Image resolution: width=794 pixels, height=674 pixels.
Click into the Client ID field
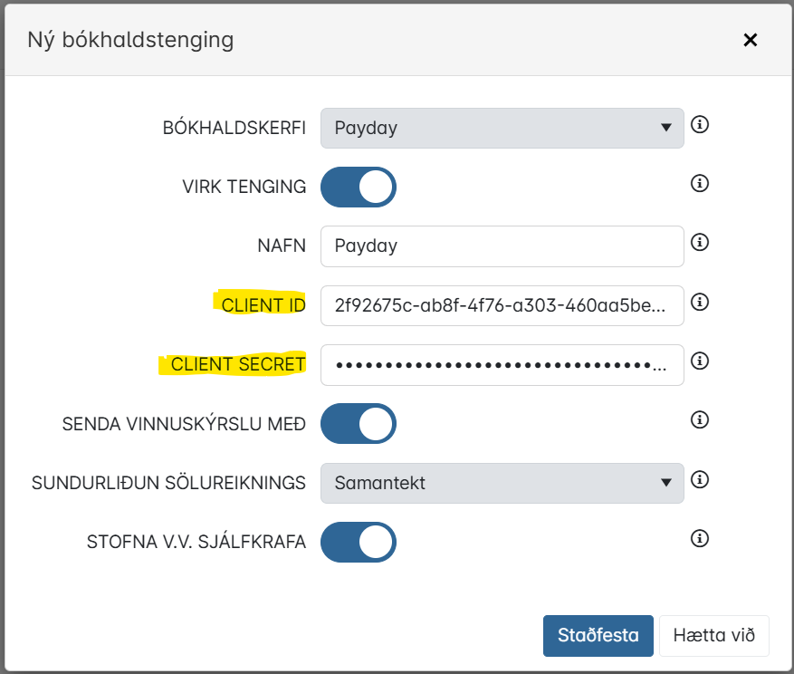click(502, 305)
